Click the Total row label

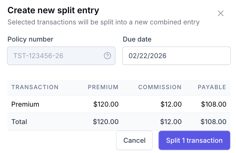[x=19, y=122]
